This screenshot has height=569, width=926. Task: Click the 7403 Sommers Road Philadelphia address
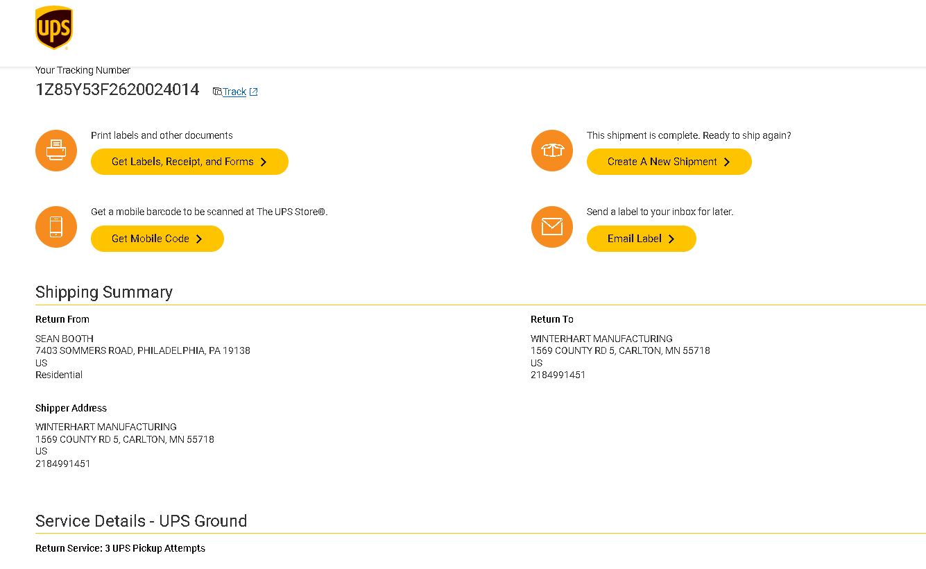pos(143,350)
